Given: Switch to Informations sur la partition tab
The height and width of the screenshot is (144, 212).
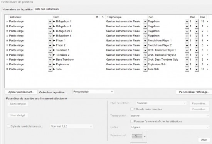Looking at the screenshot, I should click(x=17, y=10).
